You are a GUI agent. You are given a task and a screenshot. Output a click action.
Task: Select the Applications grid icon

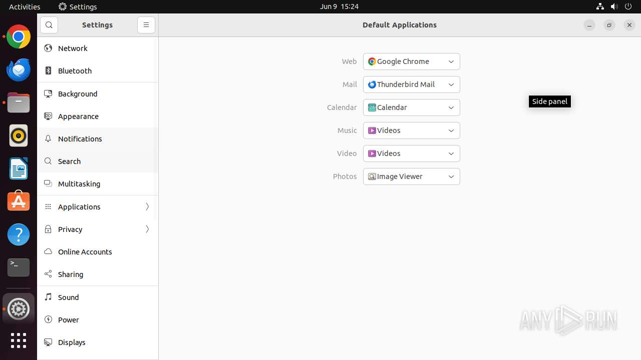pyautogui.click(x=48, y=206)
